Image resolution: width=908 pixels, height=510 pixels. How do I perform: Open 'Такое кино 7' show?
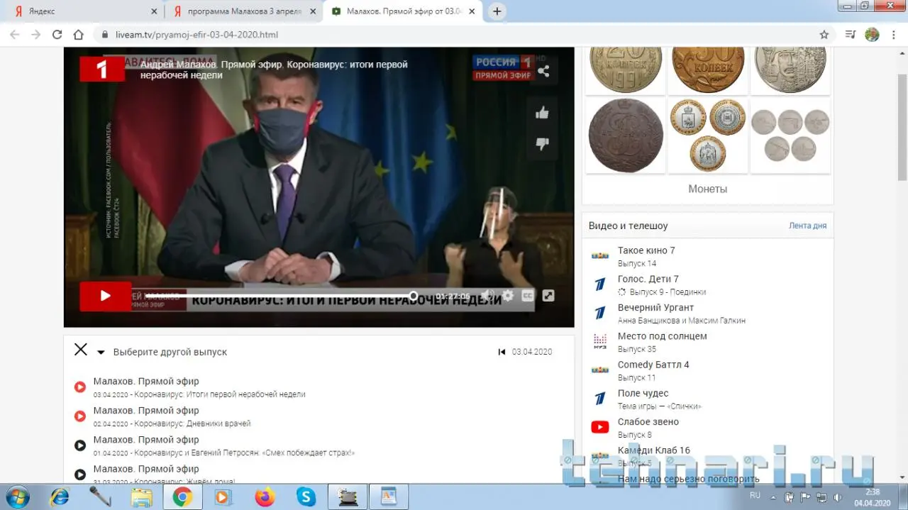click(x=646, y=250)
